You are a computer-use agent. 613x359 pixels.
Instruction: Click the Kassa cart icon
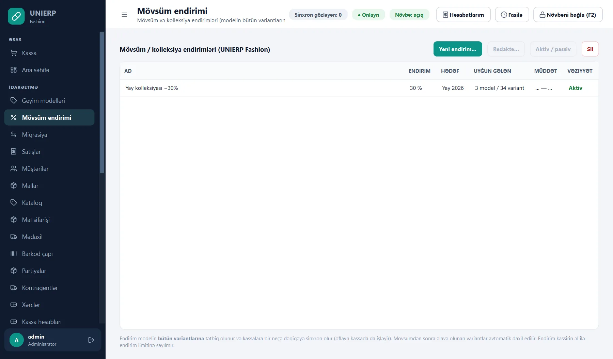pyautogui.click(x=14, y=53)
